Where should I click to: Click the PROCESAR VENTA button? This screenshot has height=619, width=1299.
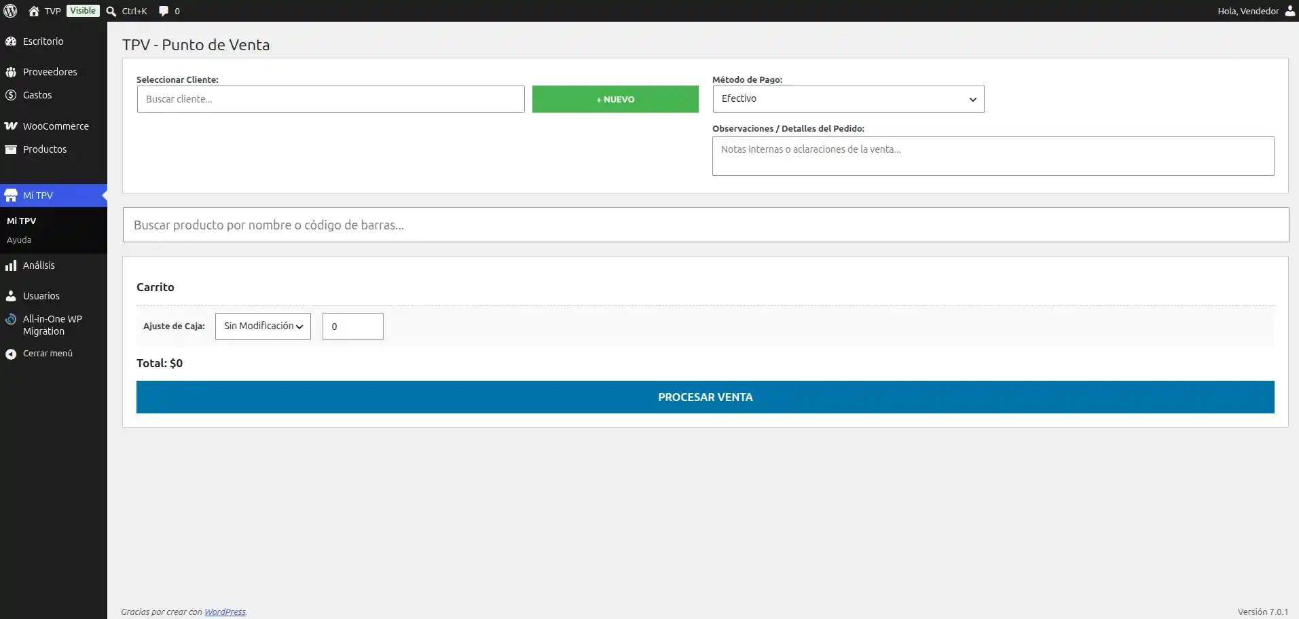[x=706, y=397]
